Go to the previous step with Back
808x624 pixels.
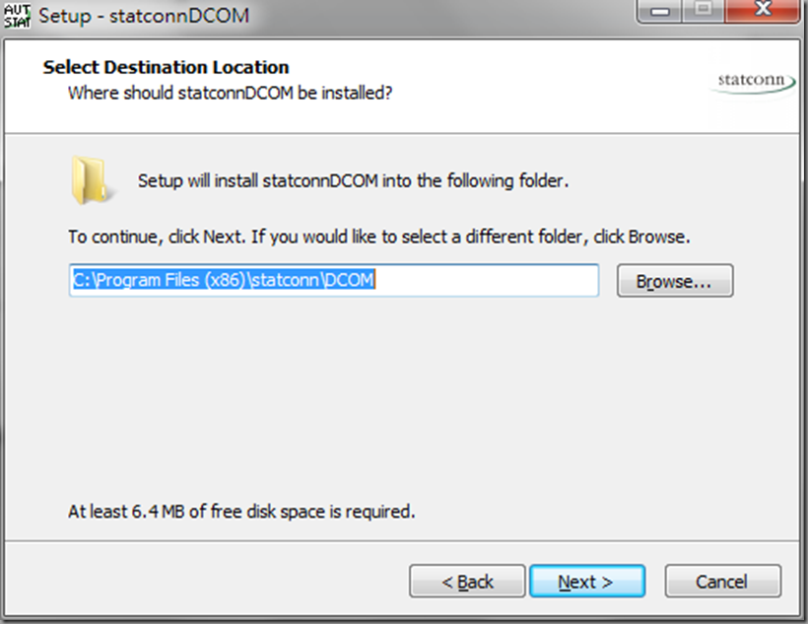coord(467,582)
